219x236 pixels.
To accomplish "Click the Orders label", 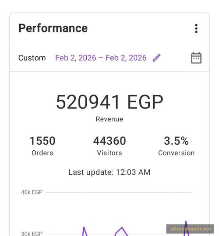I will (x=42, y=153).
